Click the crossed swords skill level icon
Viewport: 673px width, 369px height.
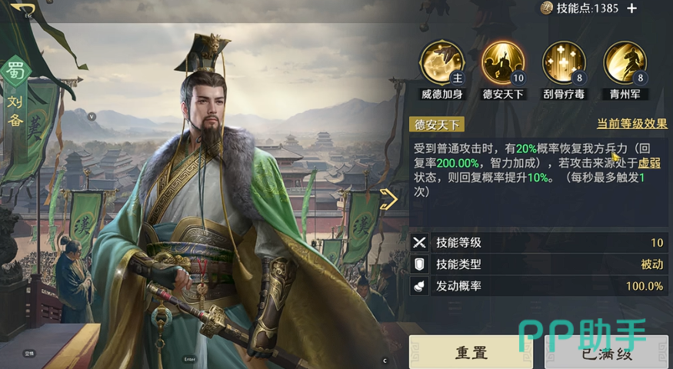tap(419, 242)
